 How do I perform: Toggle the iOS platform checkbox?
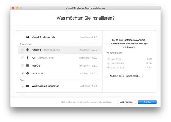22,58
